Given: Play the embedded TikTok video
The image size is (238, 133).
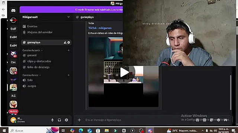Looking at the screenshot, I should pos(124,72).
